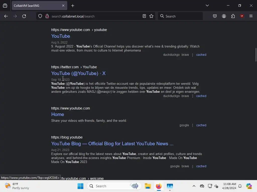Click the Aug 21, 2023 date text
Viewport: 257px width, 192px height.
pos(60,150)
